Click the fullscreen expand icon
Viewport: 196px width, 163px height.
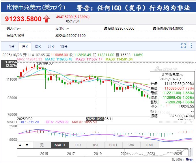183,46
